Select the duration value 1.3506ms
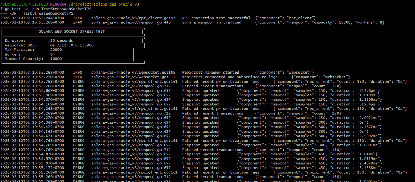This screenshot has height=182, width=415. pyautogui.click(x=368, y=99)
